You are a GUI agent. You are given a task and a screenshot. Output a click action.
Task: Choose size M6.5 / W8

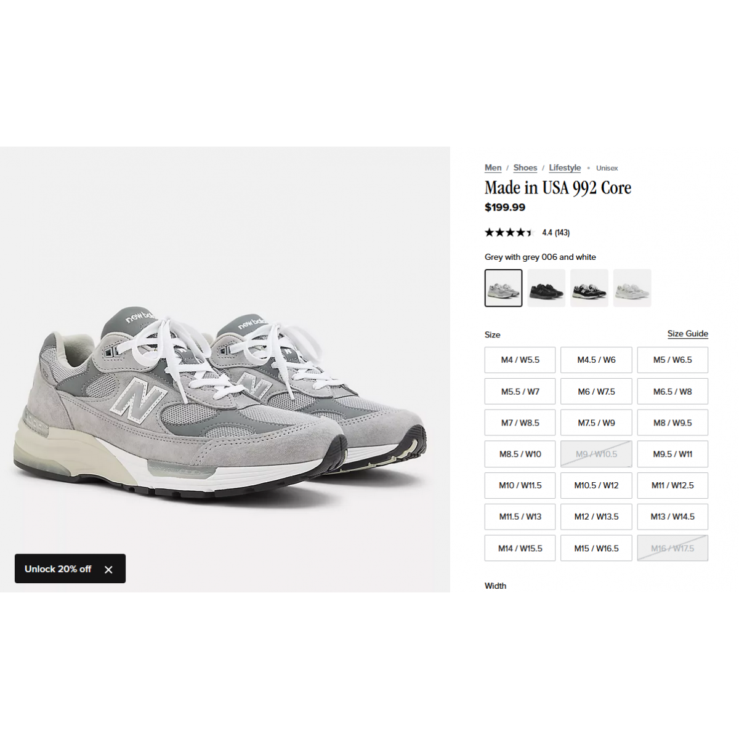(672, 391)
